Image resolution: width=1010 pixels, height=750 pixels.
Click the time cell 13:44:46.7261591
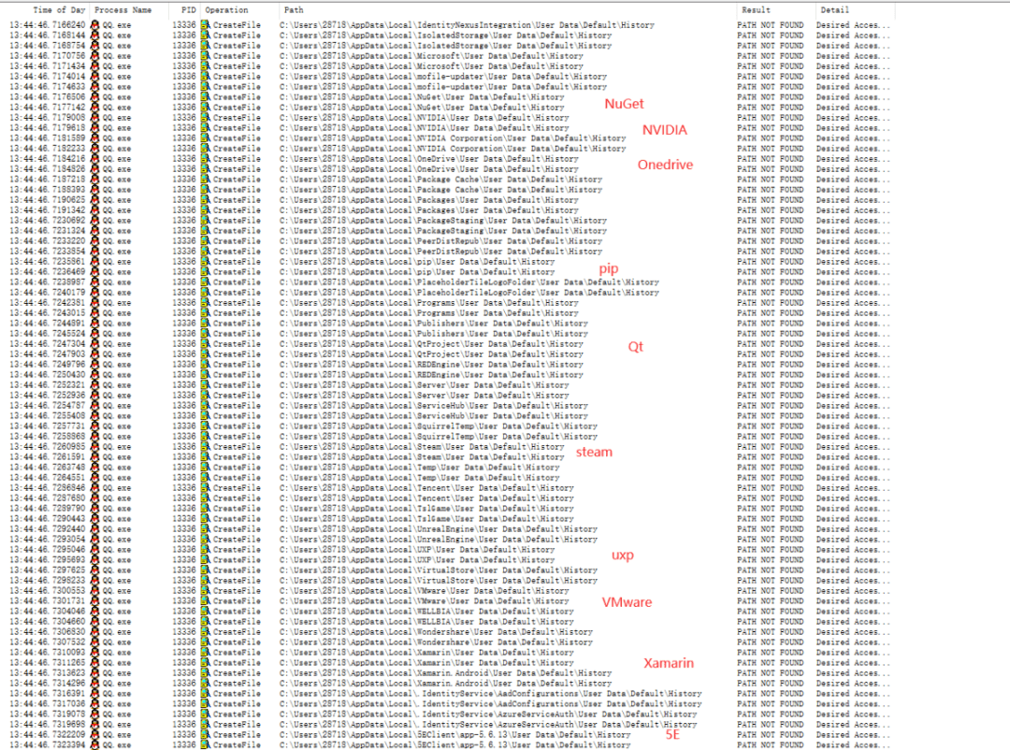click(47, 457)
